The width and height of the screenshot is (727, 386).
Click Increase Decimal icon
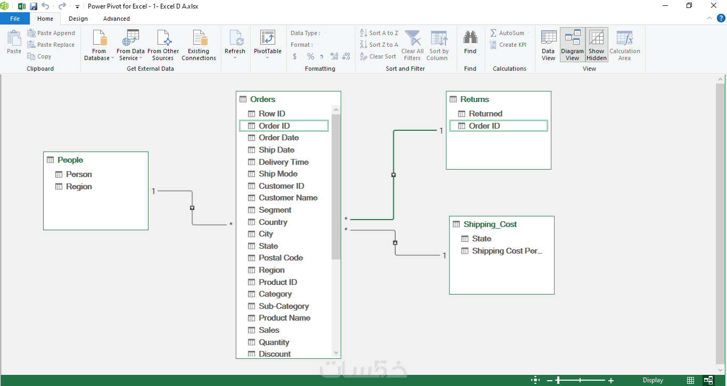pos(334,56)
